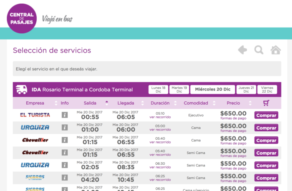Click the back arrow icon
This screenshot has width=292, height=191.
pyautogui.click(x=242, y=50)
